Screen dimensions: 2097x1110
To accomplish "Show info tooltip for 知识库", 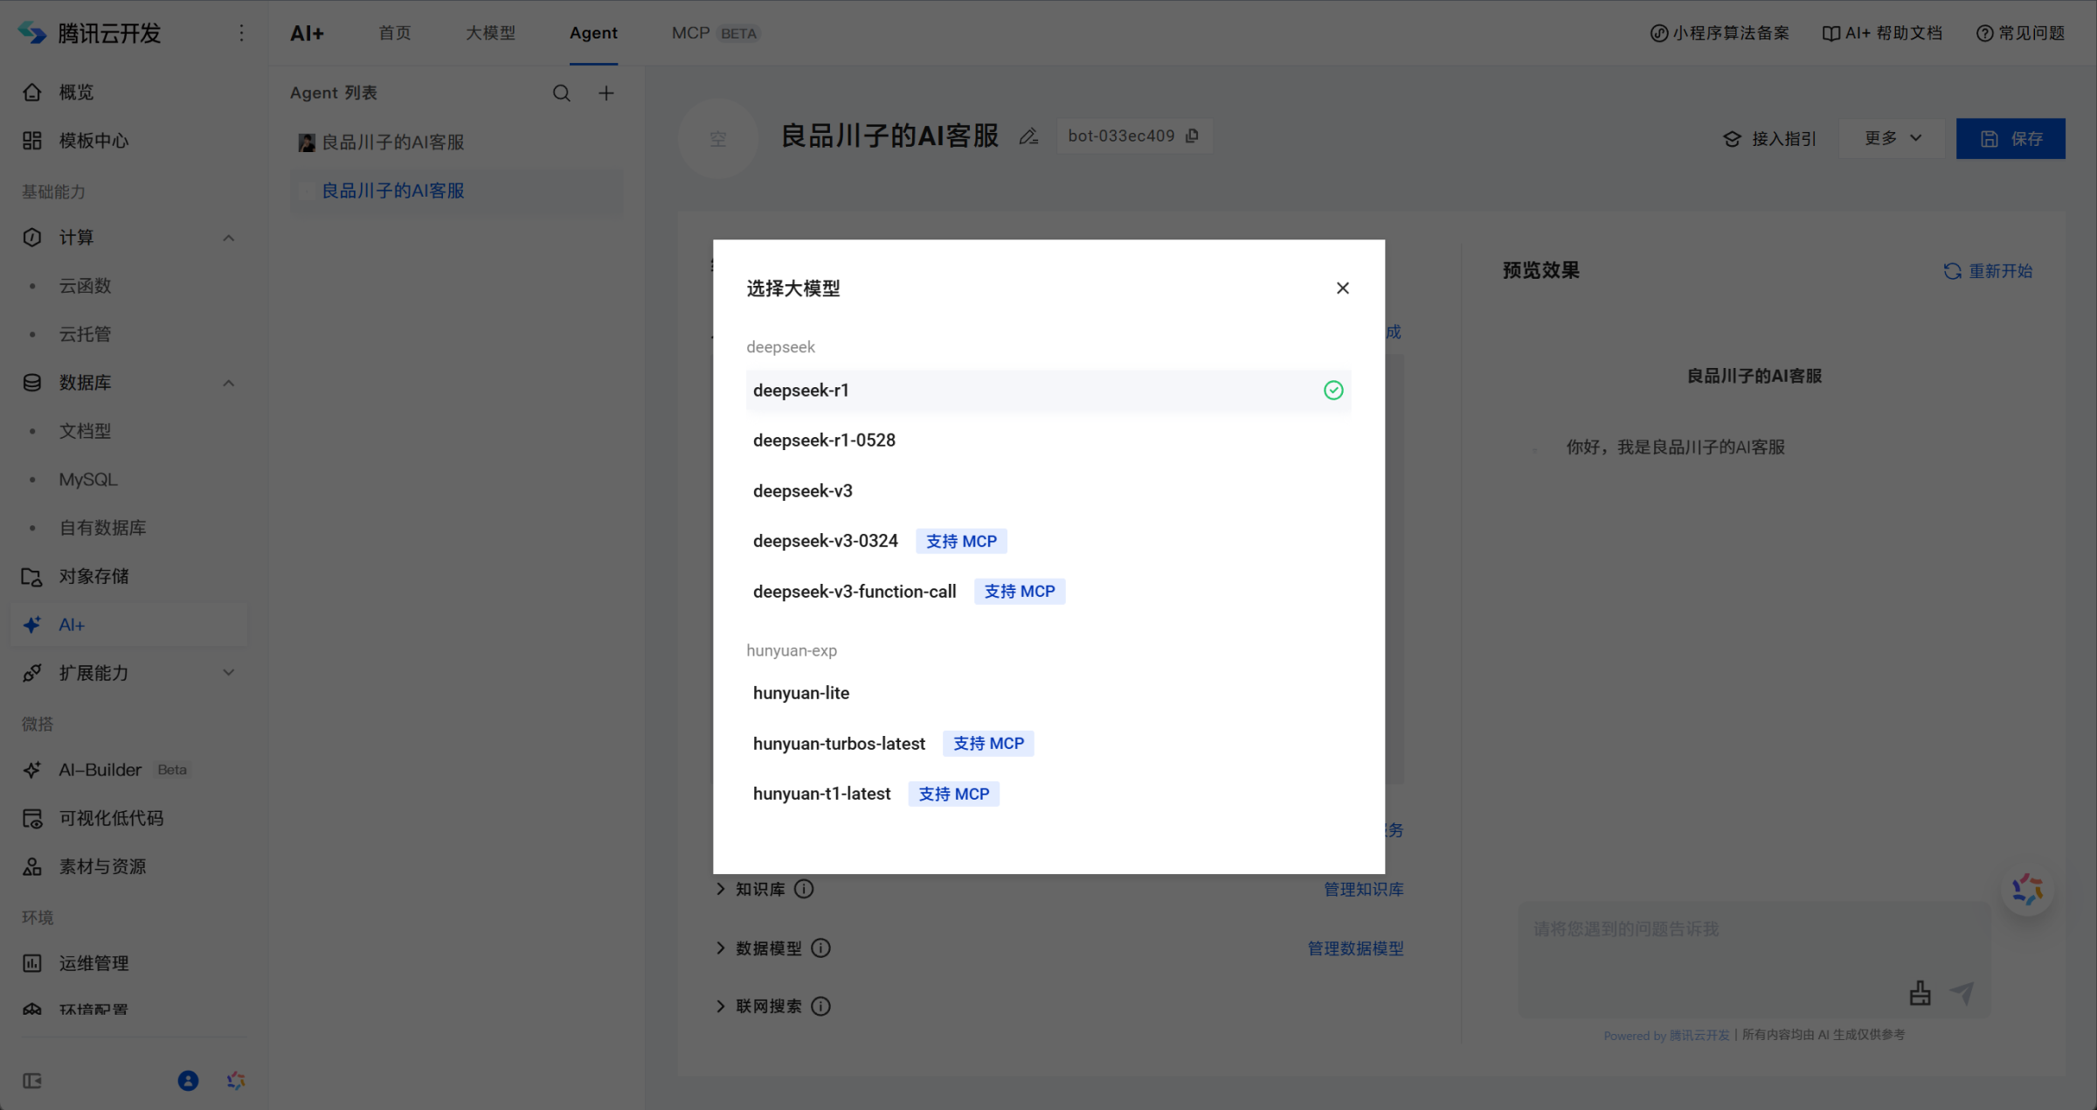I will 804,889.
